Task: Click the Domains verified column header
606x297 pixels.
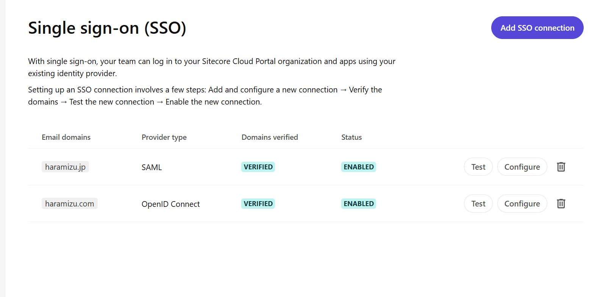Action: coord(270,137)
